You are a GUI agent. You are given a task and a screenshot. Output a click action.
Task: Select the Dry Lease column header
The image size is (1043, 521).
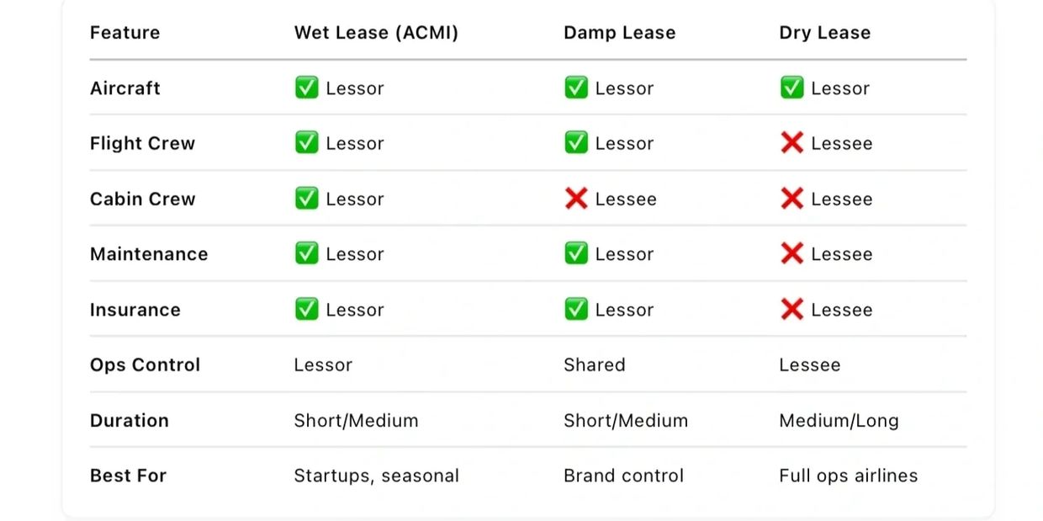click(824, 33)
